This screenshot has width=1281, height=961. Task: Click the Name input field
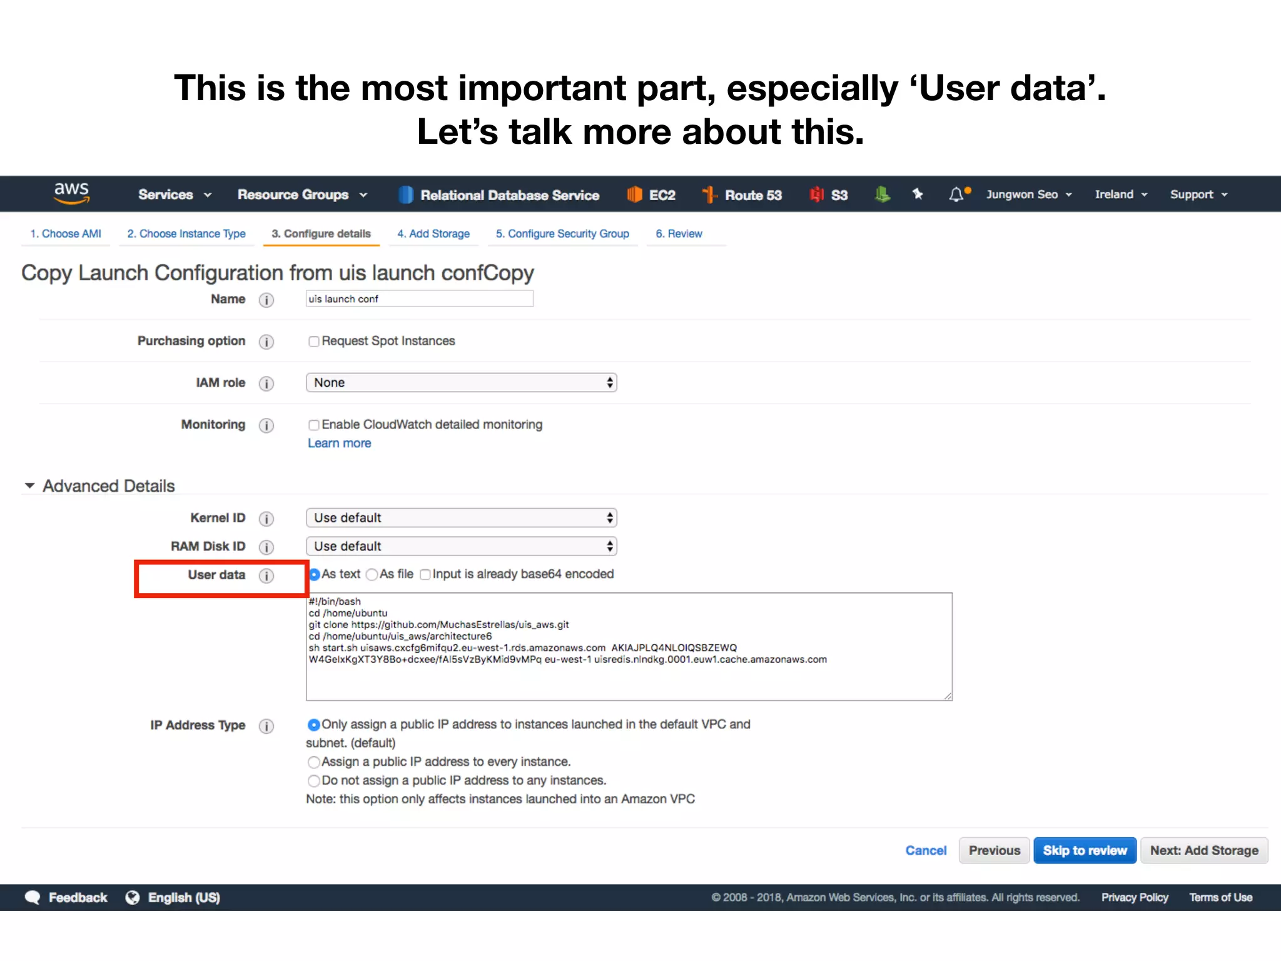coord(420,299)
